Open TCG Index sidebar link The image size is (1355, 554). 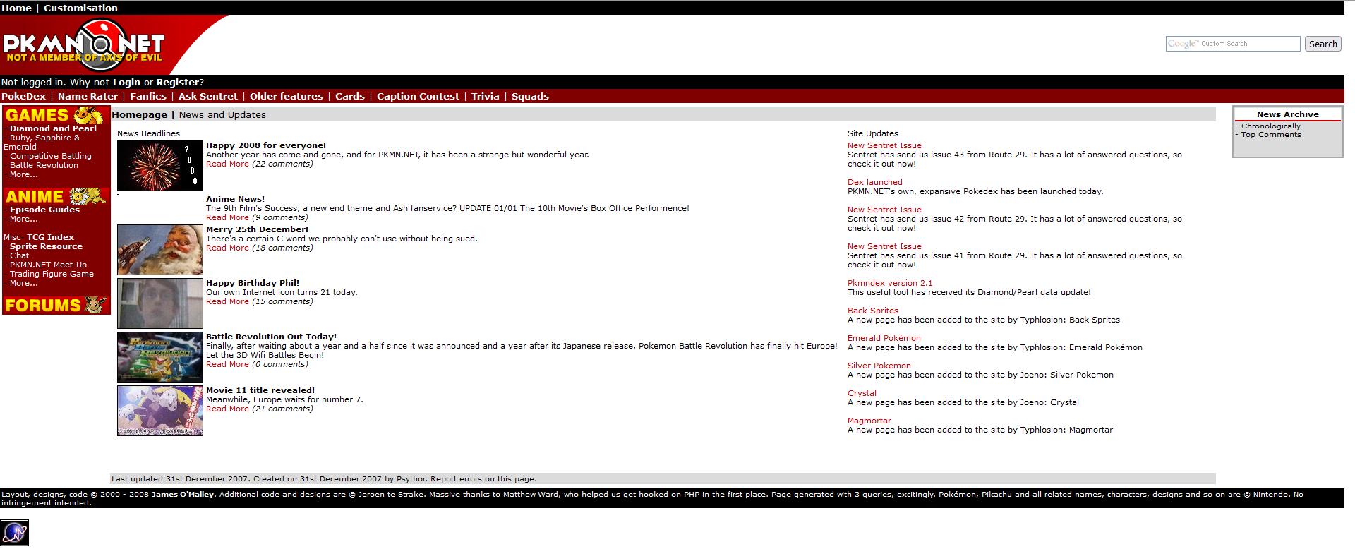click(x=50, y=237)
